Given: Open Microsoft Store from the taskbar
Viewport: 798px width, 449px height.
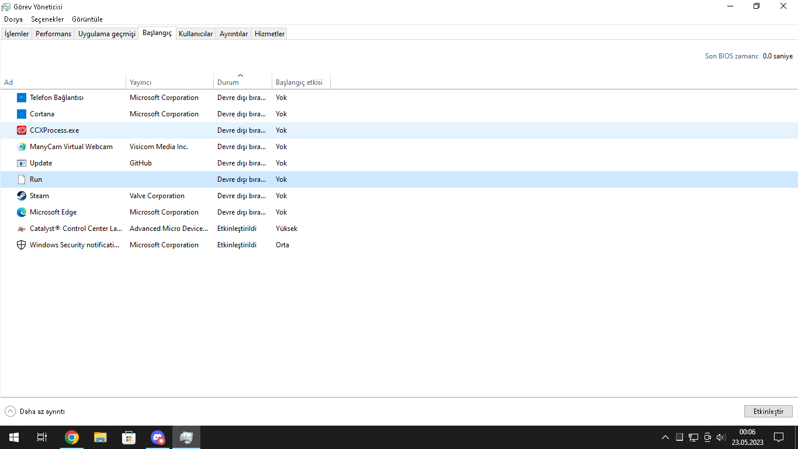Looking at the screenshot, I should (129, 437).
